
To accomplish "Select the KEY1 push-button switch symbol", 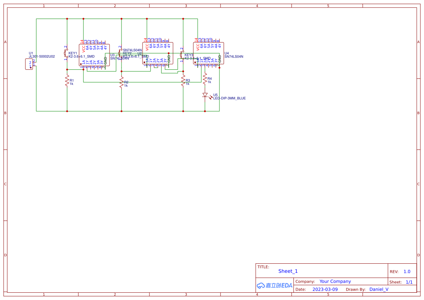I will (66, 53).
